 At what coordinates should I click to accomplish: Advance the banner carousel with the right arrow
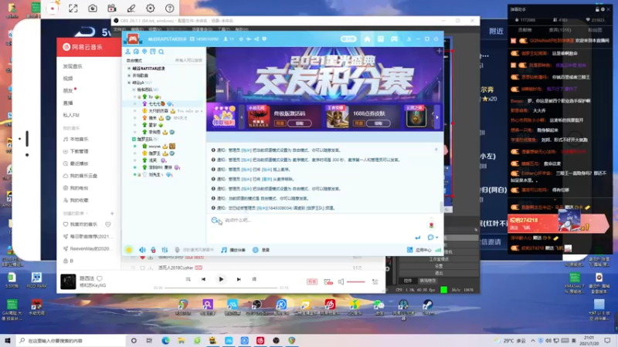(x=436, y=117)
